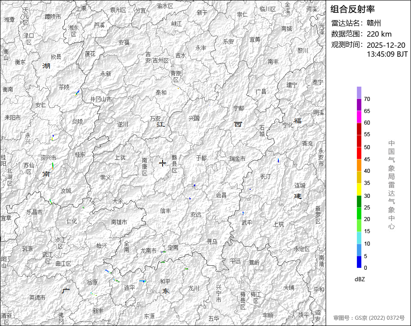Click the 信丰 label on the map
Viewport: 411px width, 326px height.
click(165, 211)
